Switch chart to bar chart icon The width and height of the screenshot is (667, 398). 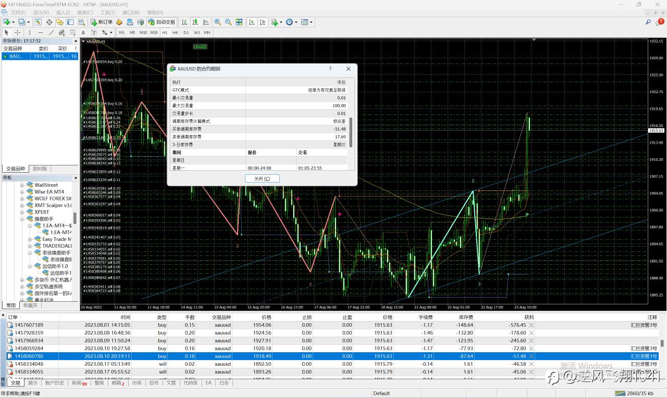(x=184, y=22)
